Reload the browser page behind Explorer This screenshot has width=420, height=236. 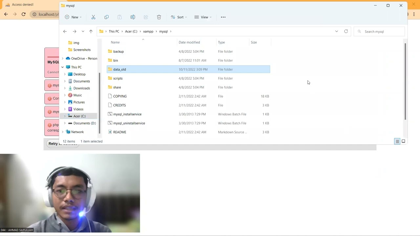click(x=24, y=14)
